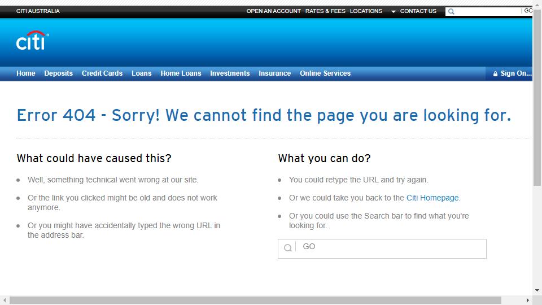The width and height of the screenshot is (542, 305).
Task: Click the Sign On button
Action: pyautogui.click(x=509, y=73)
